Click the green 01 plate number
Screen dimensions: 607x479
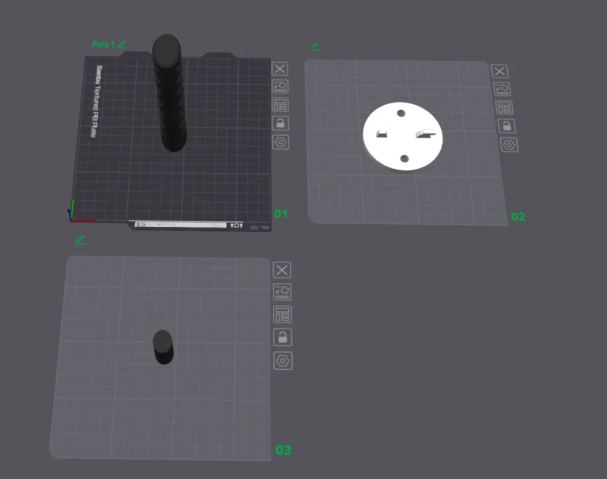pyautogui.click(x=280, y=214)
